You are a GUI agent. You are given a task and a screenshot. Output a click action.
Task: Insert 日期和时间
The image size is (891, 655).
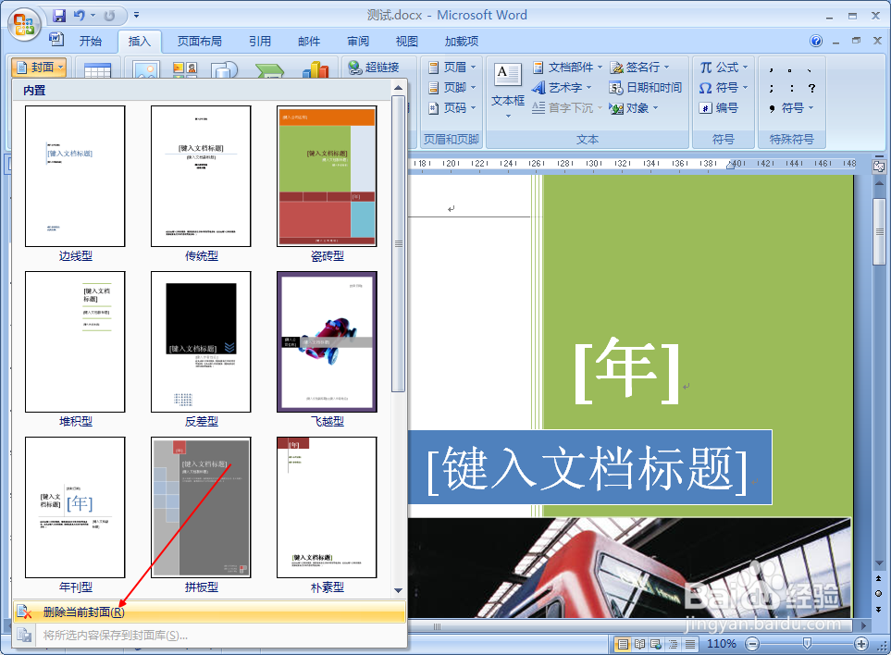(x=646, y=88)
